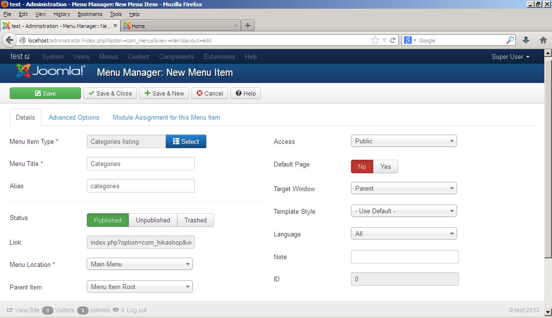Open the Content admin menu
The width and height of the screenshot is (552, 318).
point(138,57)
